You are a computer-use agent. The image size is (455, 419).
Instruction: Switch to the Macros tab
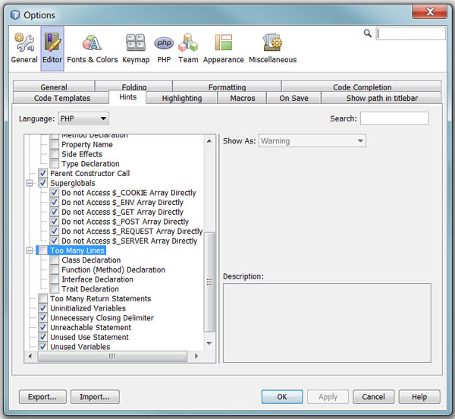[243, 98]
